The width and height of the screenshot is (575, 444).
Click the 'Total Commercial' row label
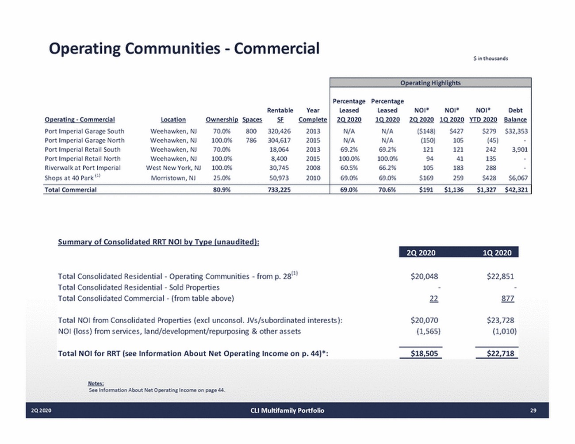(70, 190)
